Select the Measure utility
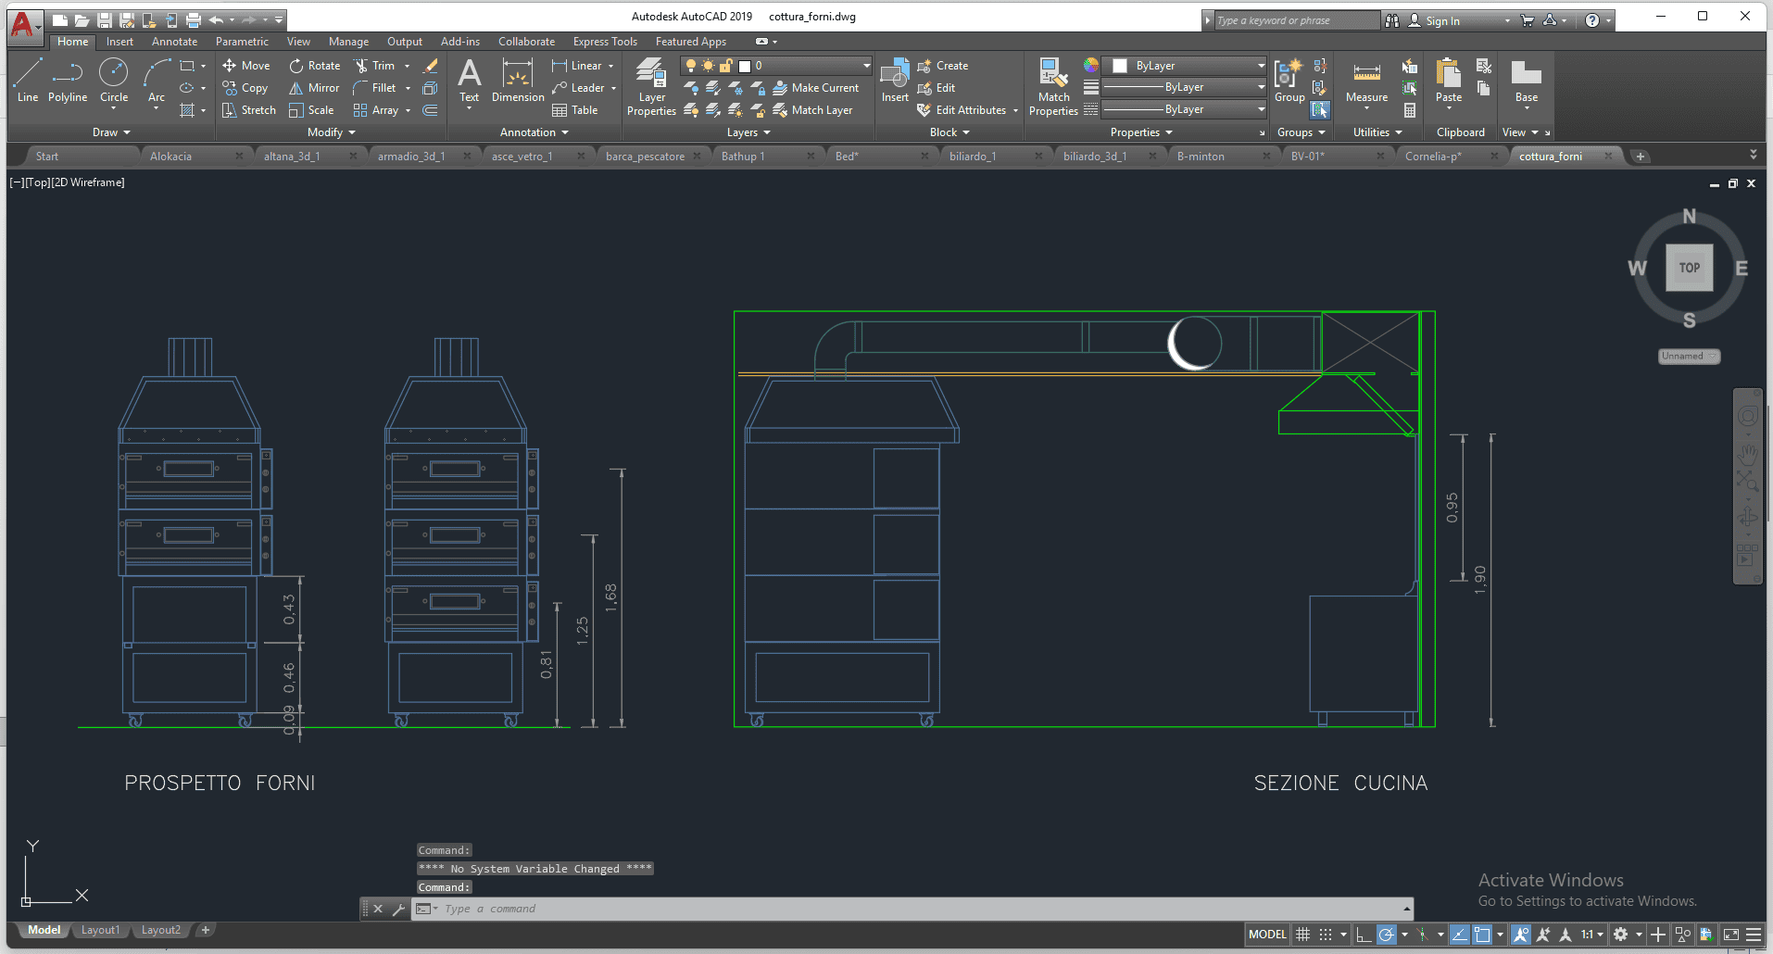Screen dimensions: 1773x954 (1366, 82)
